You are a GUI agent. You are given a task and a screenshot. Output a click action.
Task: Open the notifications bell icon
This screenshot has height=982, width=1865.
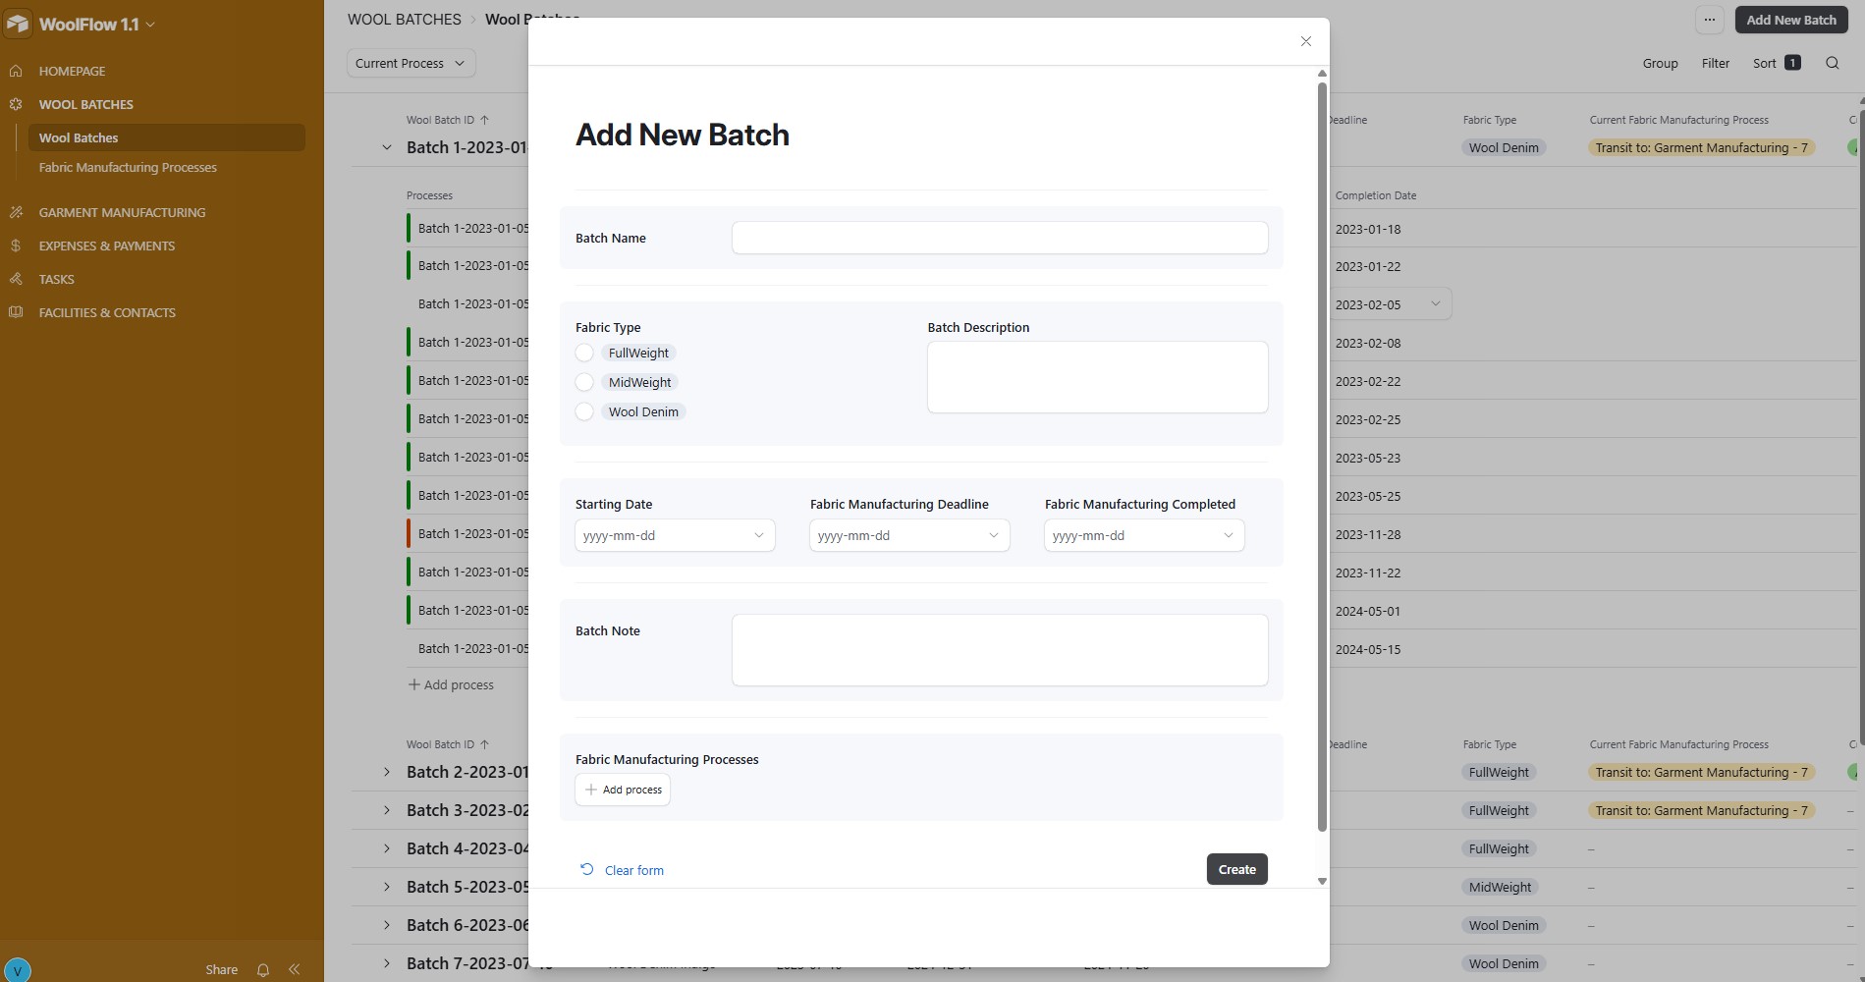point(262,969)
